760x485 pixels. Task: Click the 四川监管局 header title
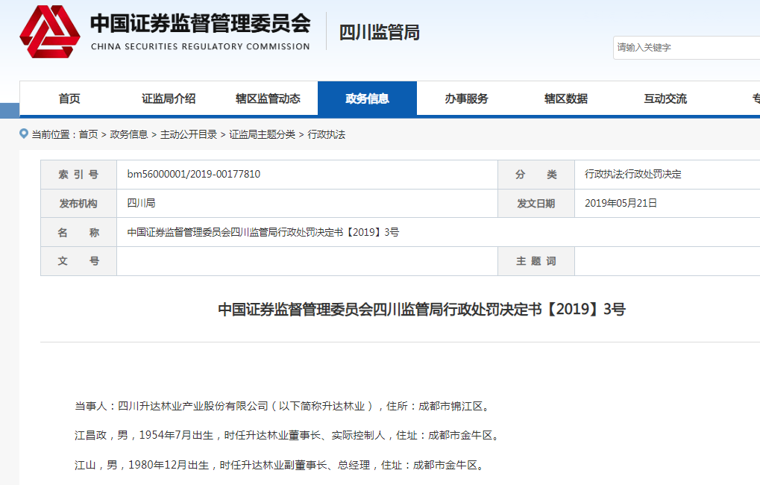tap(380, 33)
